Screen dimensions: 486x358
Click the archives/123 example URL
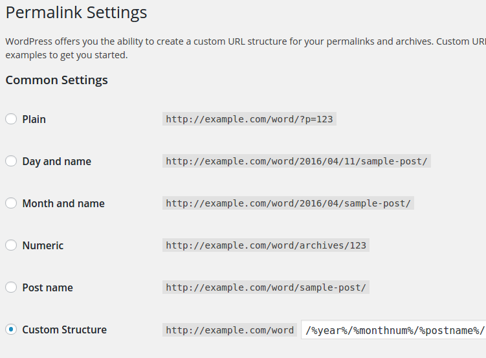click(266, 245)
